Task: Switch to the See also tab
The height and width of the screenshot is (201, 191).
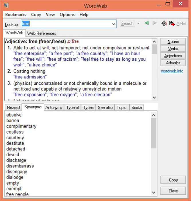Action: 105,107
